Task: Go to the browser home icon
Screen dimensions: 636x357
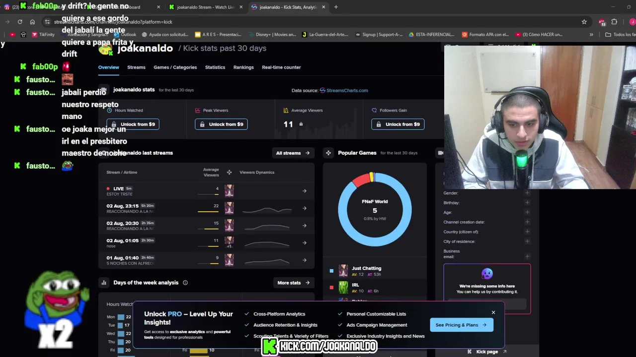Action: pos(32,22)
